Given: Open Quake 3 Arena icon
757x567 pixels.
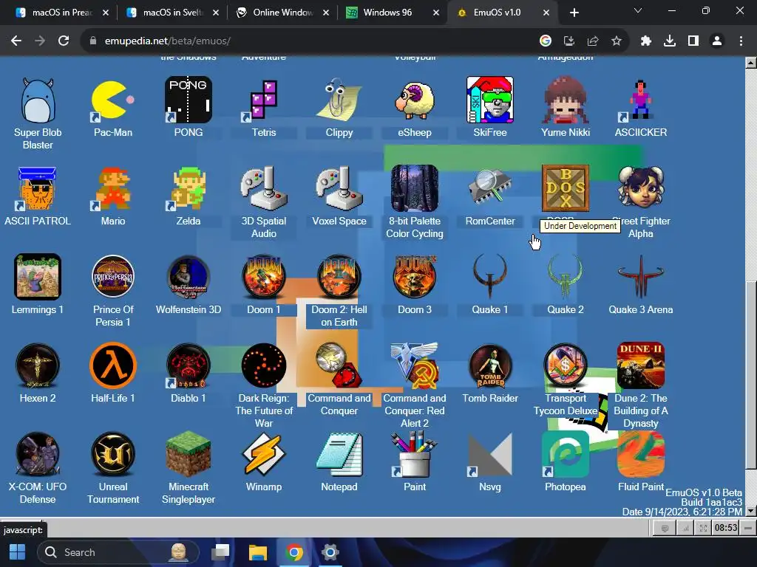Looking at the screenshot, I should [x=641, y=278].
